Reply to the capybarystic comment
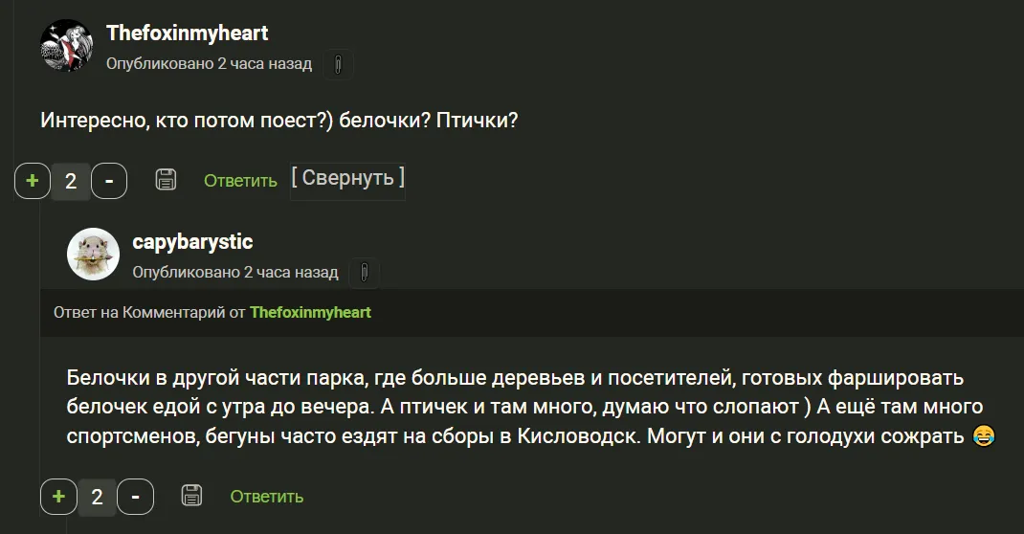1024x534 pixels. click(266, 496)
